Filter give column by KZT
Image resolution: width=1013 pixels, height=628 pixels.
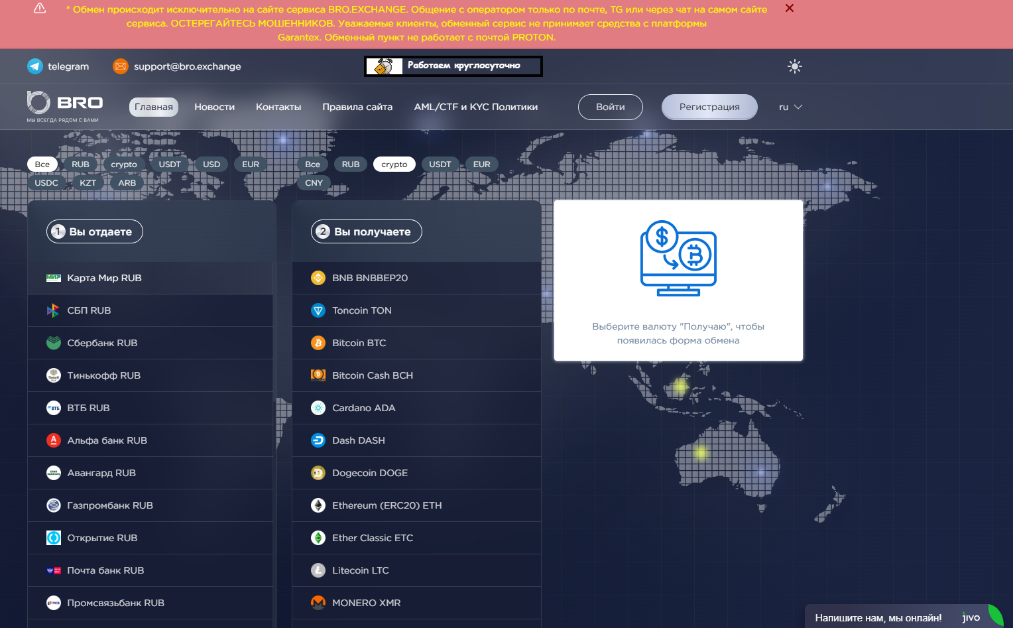[88, 183]
